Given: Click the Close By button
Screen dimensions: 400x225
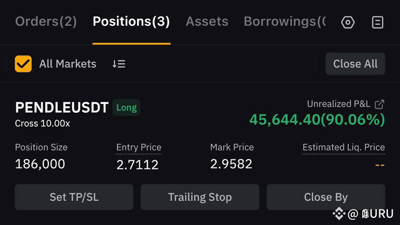Looking at the screenshot, I should coord(326,197).
